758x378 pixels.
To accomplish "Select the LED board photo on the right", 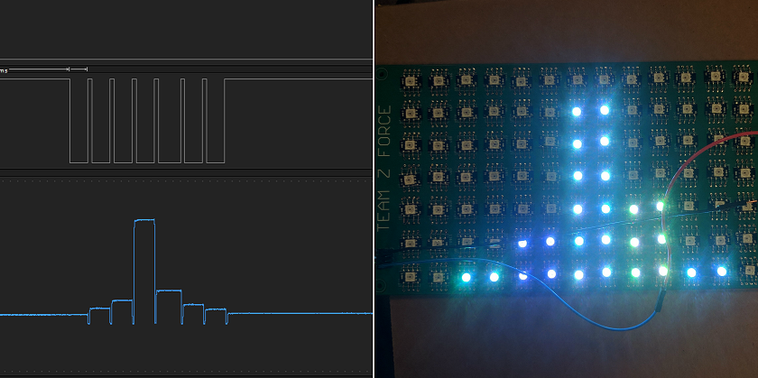I will [567, 189].
